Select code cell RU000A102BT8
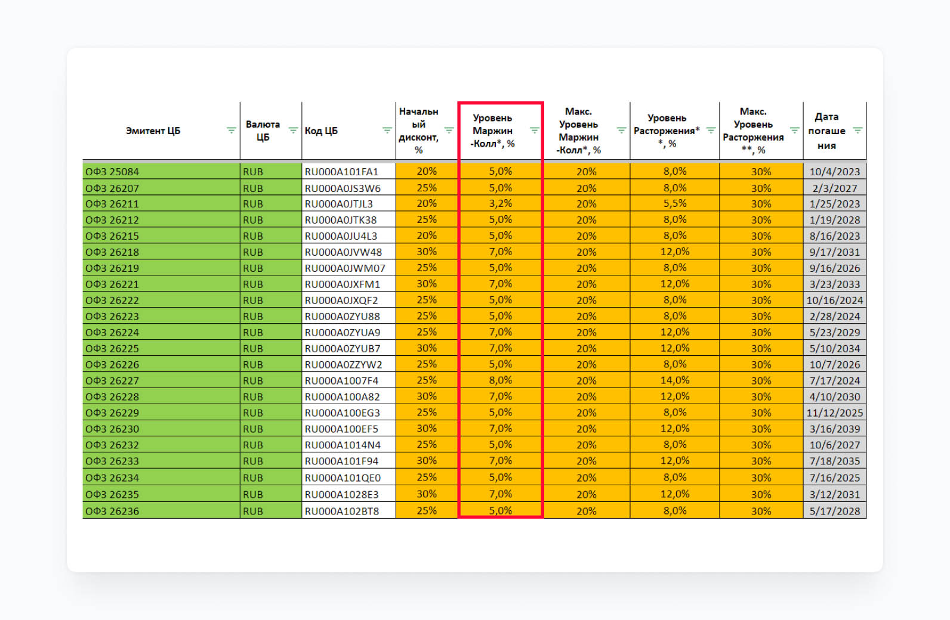Viewport: 950px width, 620px height. (348, 511)
